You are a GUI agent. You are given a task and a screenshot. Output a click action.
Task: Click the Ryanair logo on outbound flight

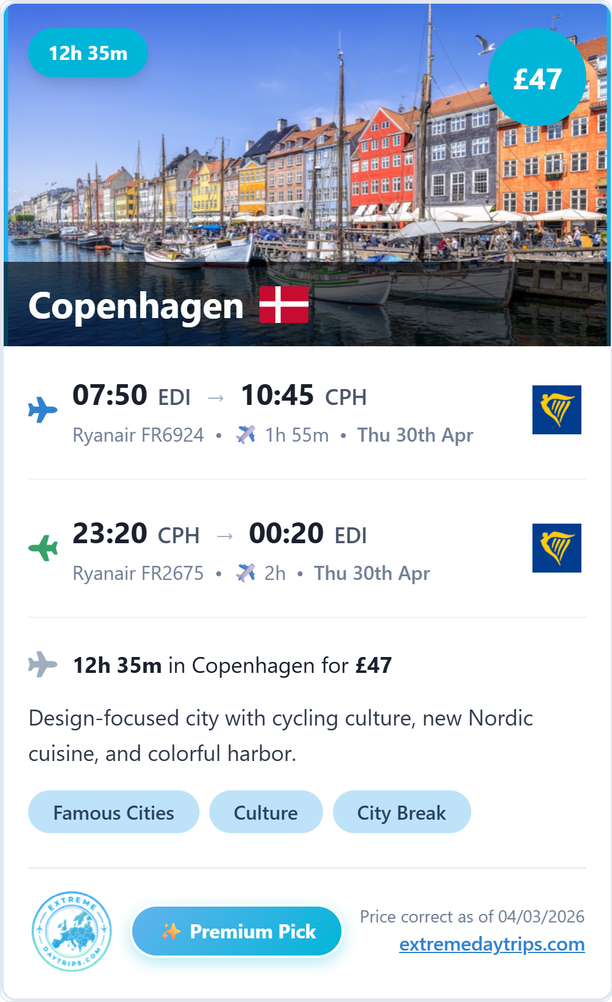tap(556, 410)
